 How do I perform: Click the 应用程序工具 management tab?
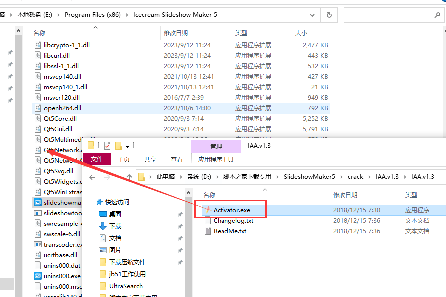point(216,160)
